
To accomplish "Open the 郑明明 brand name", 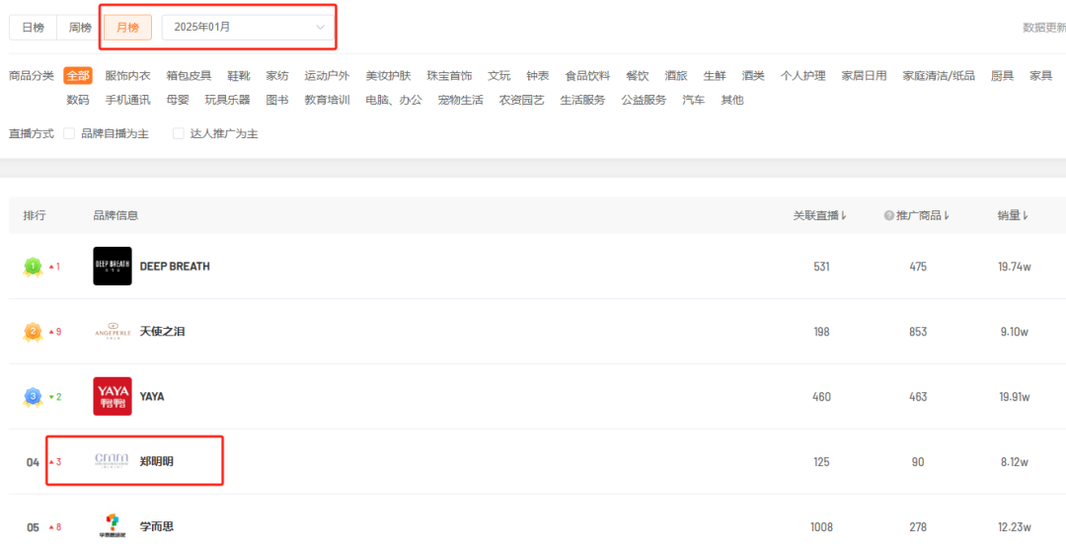I will [x=156, y=461].
